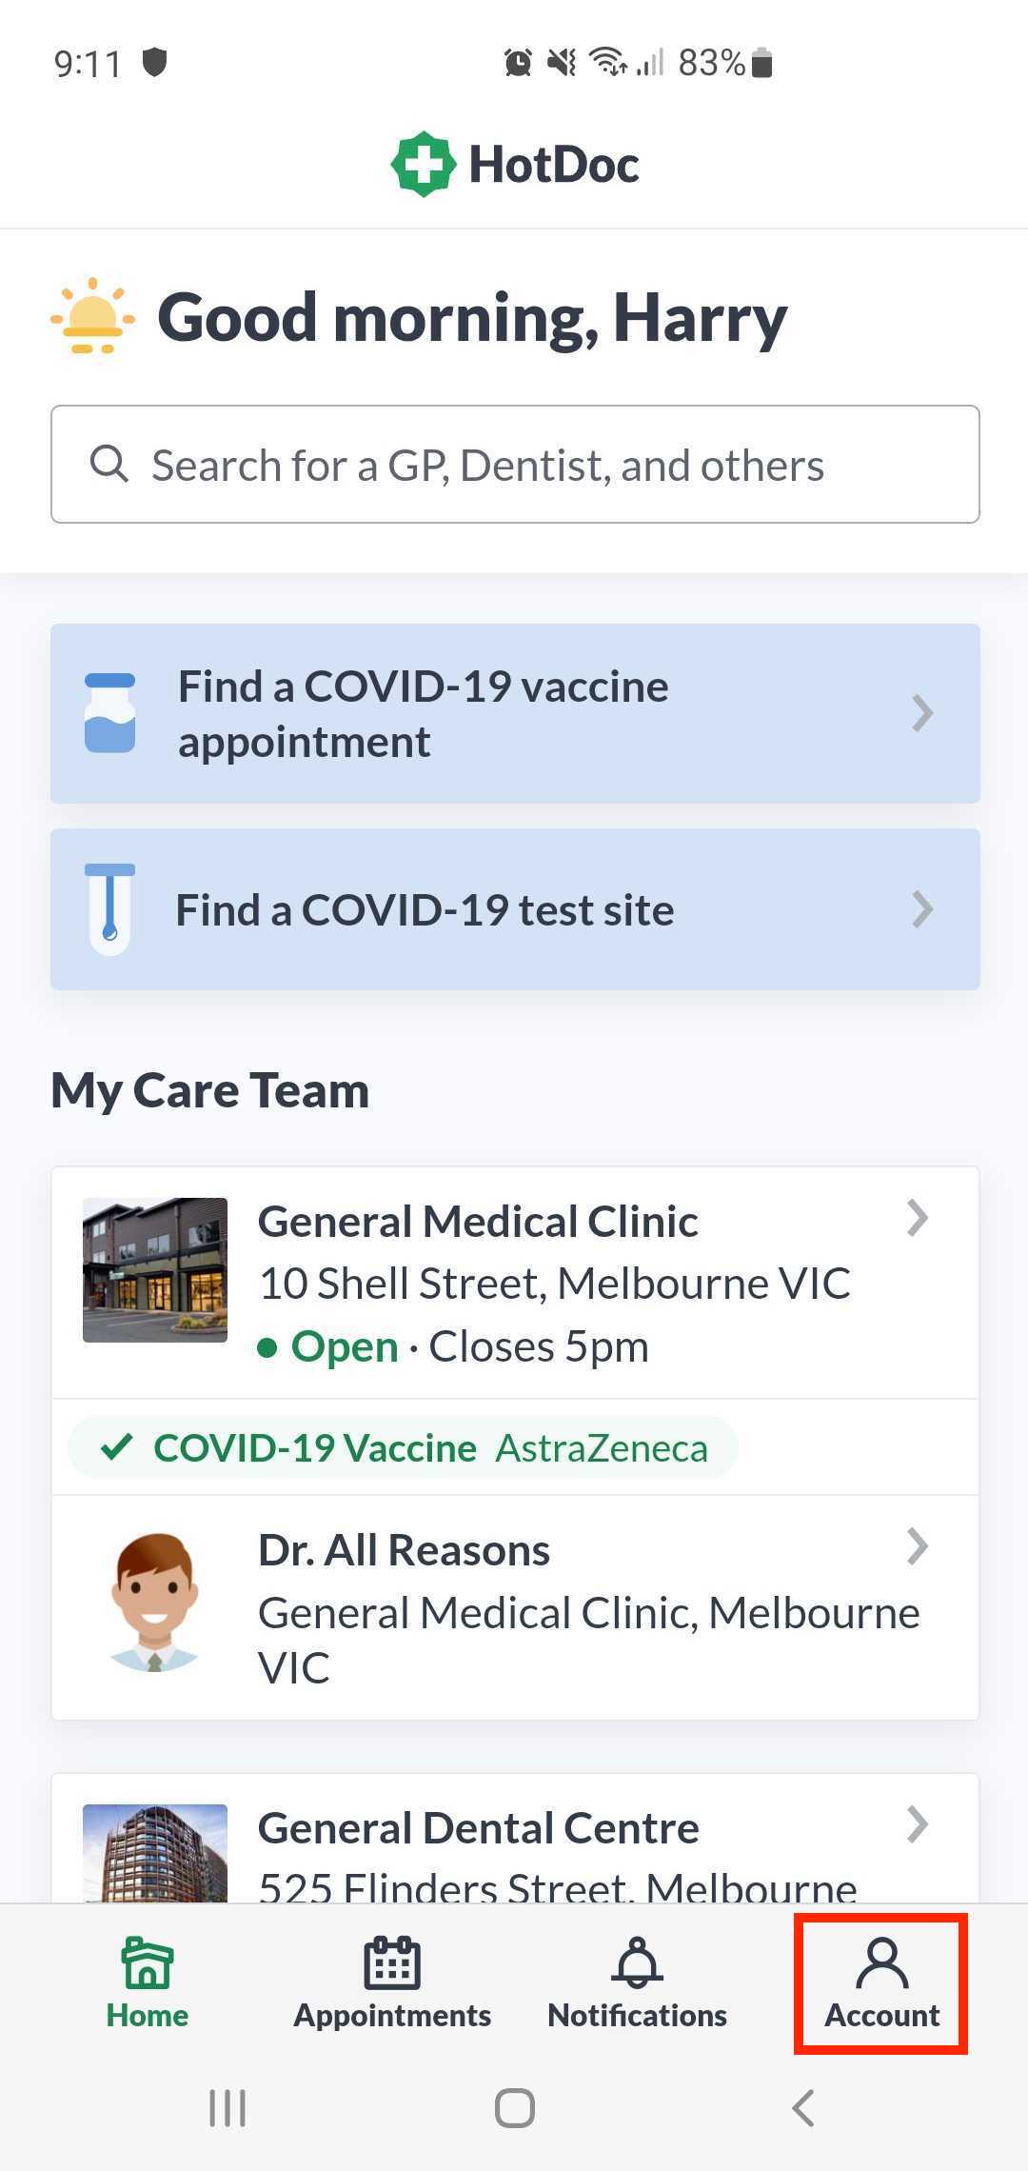Select the Appointments tab label
This screenshot has width=1028, height=2171.
click(392, 2016)
